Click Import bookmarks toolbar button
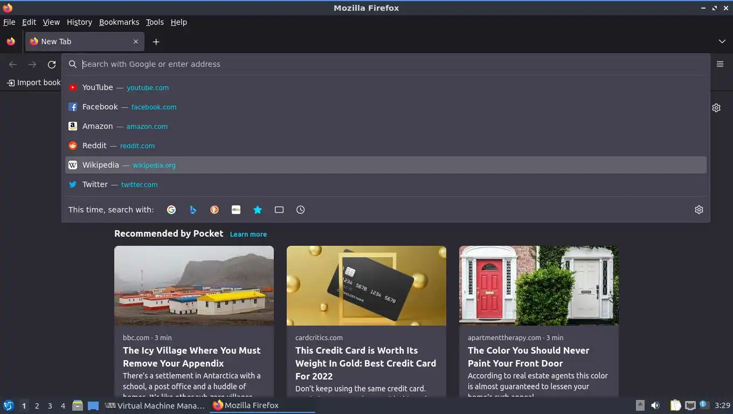 [x=34, y=82]
